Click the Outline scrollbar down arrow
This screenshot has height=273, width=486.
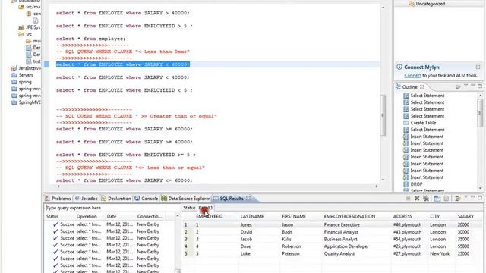(x=480, y=188)
